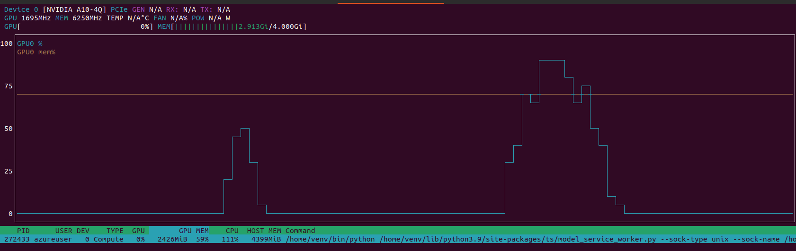Click the PID column header
The height and width of the screenshot is (251, 796).
pos(23,231)
